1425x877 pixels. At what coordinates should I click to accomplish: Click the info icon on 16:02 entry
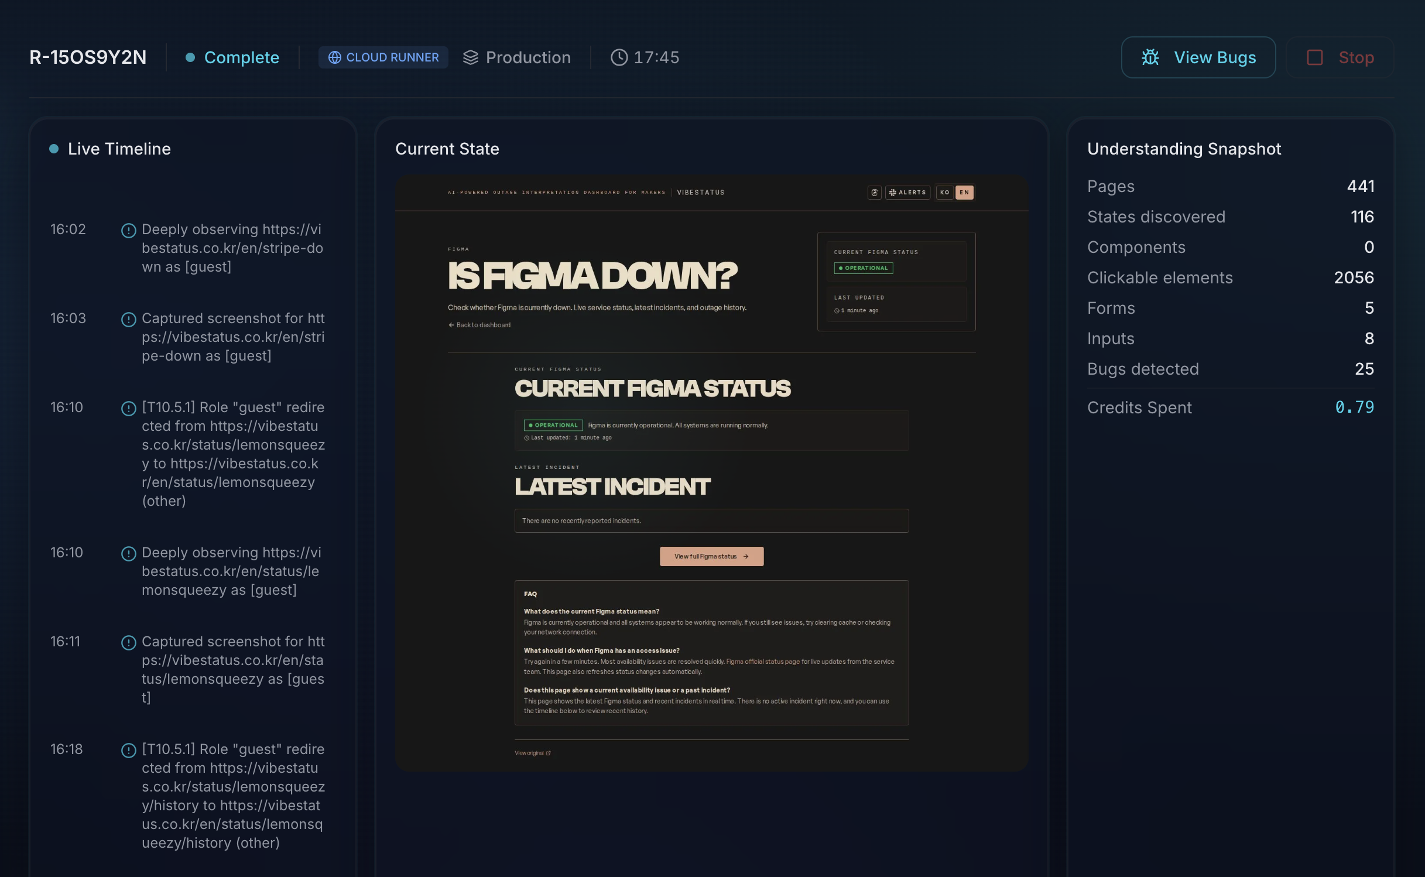pos(128,230)
